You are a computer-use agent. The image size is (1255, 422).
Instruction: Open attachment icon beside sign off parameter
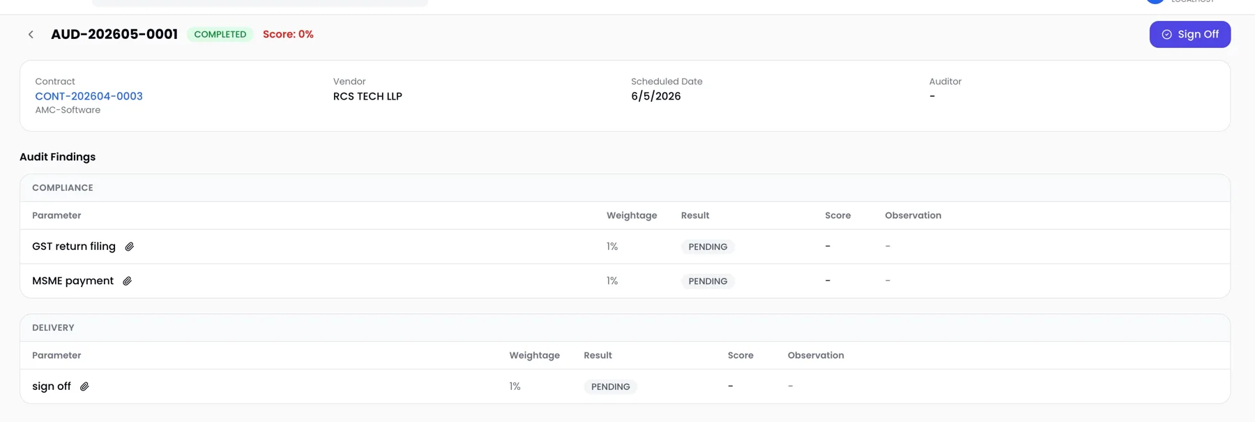click(x=84, y=386)
